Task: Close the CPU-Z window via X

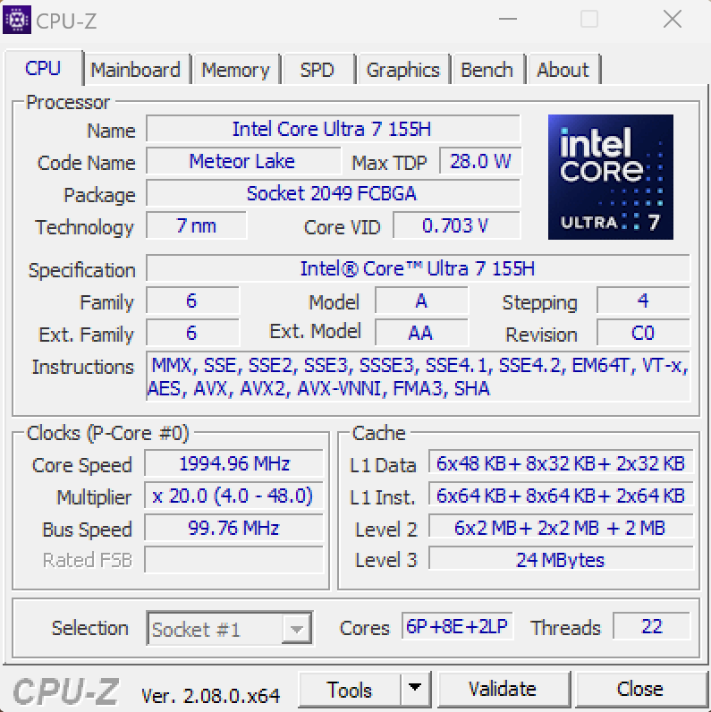Action: (x=672, y=19)
